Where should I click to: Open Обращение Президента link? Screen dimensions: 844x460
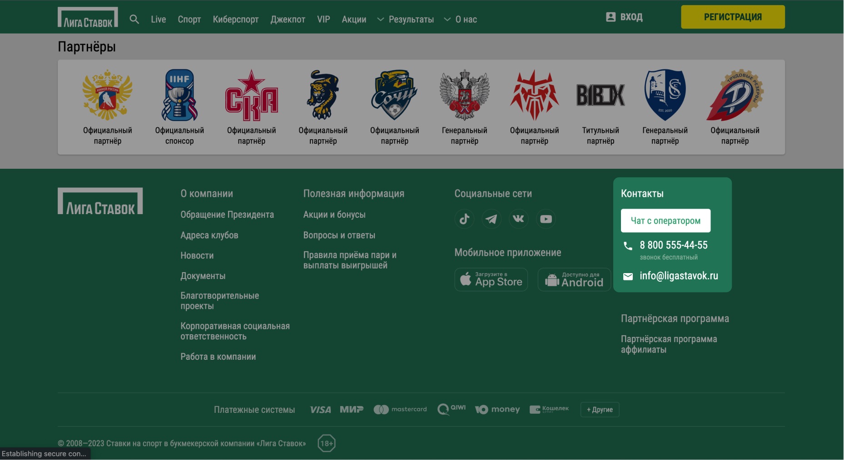[x=227, y=215]
